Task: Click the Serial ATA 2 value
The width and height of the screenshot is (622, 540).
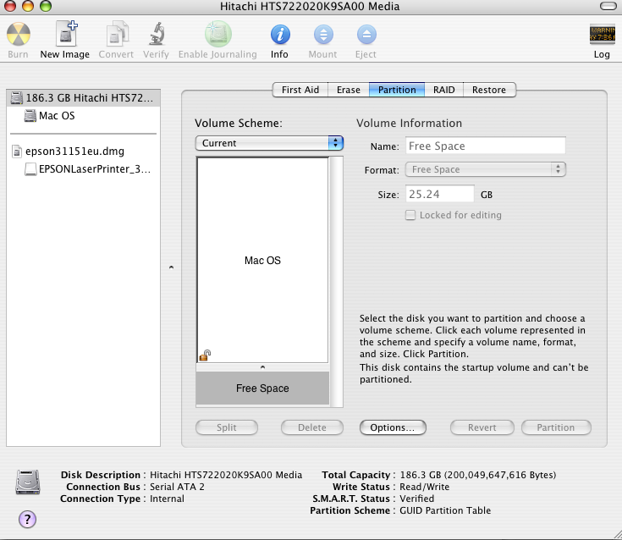Action: click(177, 487)
